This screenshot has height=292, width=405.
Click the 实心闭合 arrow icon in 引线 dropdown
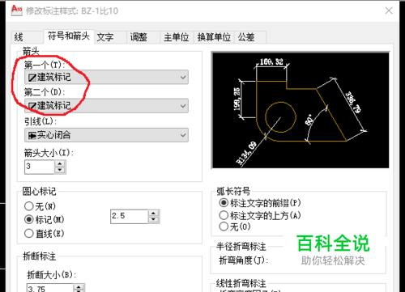32,135
